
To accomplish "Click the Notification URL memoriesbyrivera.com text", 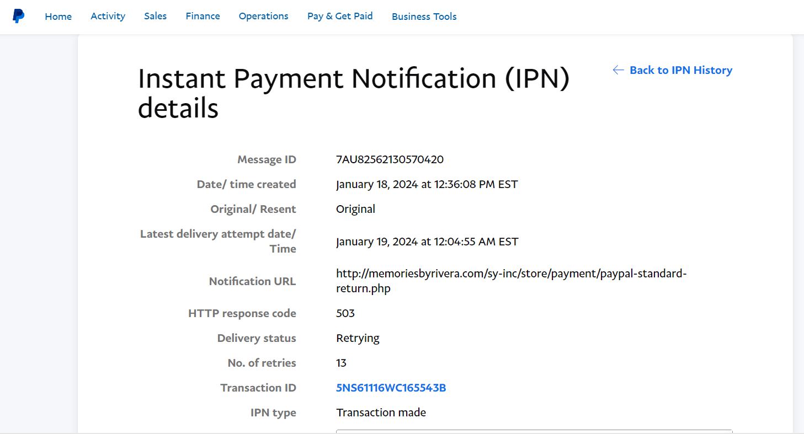I will point(512,281).
